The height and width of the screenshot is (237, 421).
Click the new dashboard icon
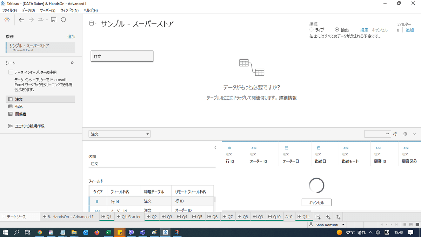pyautogui.click(x=328, y=217)
